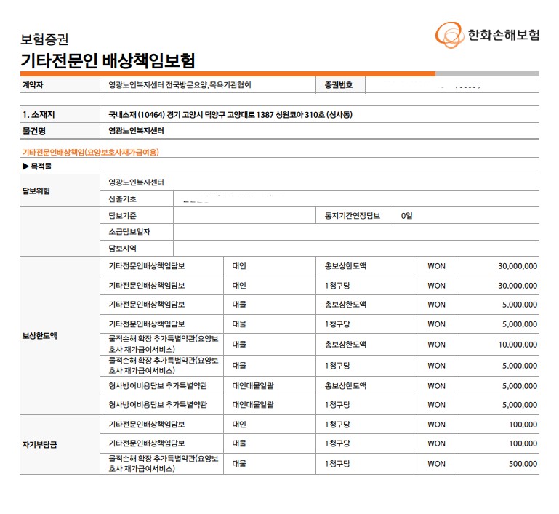
Task: Click "WON" in the 500,000 row
Action: 436,464
